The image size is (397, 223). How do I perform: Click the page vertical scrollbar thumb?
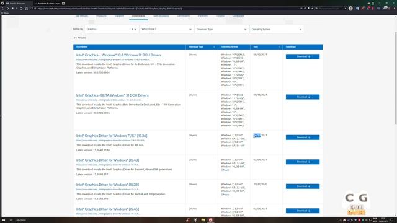(x=396, y=78)
